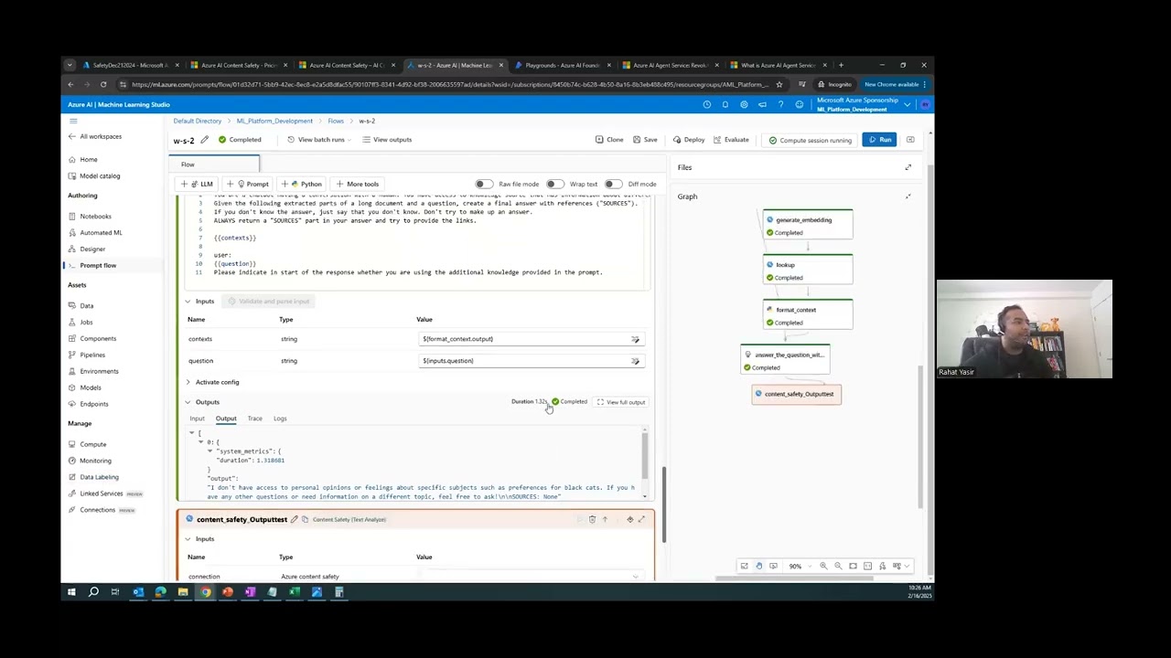
Task: Click the collapse side panel icon beside Run
Action: (910, 140)
